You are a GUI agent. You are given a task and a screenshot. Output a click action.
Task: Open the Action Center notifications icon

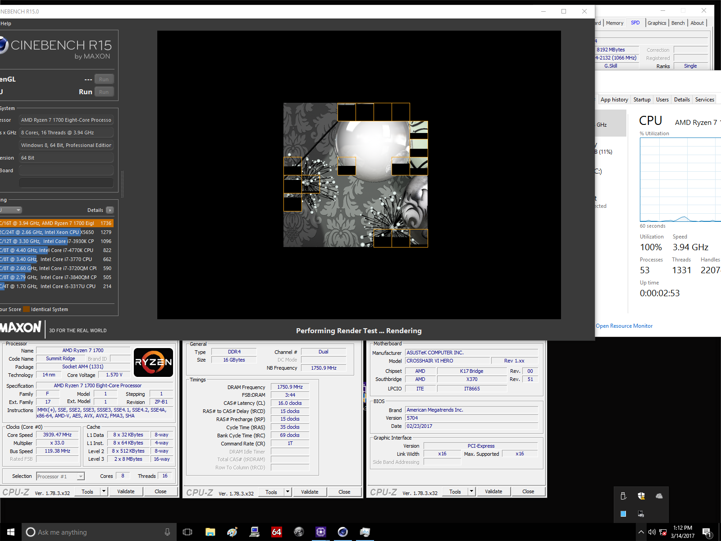pos(707,532)
